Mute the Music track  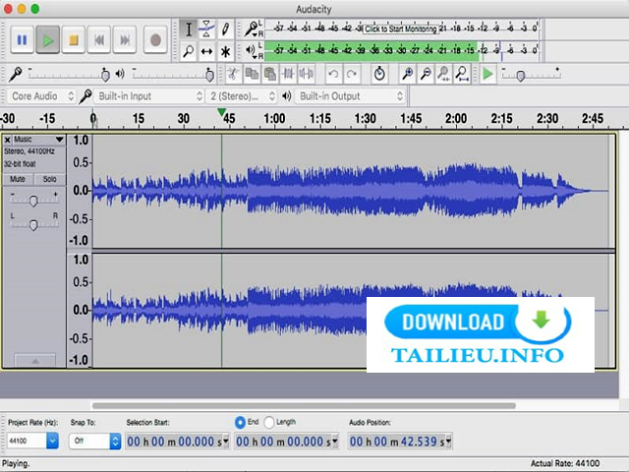point(18,179)
